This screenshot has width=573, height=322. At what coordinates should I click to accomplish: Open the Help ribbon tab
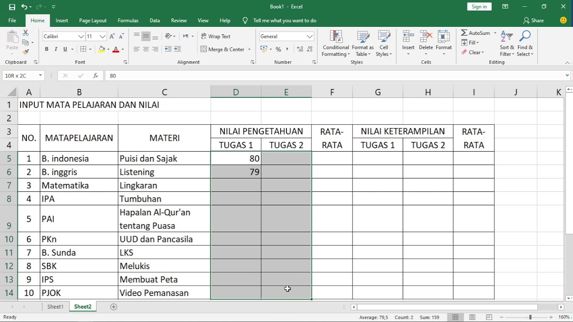[225, 21]
